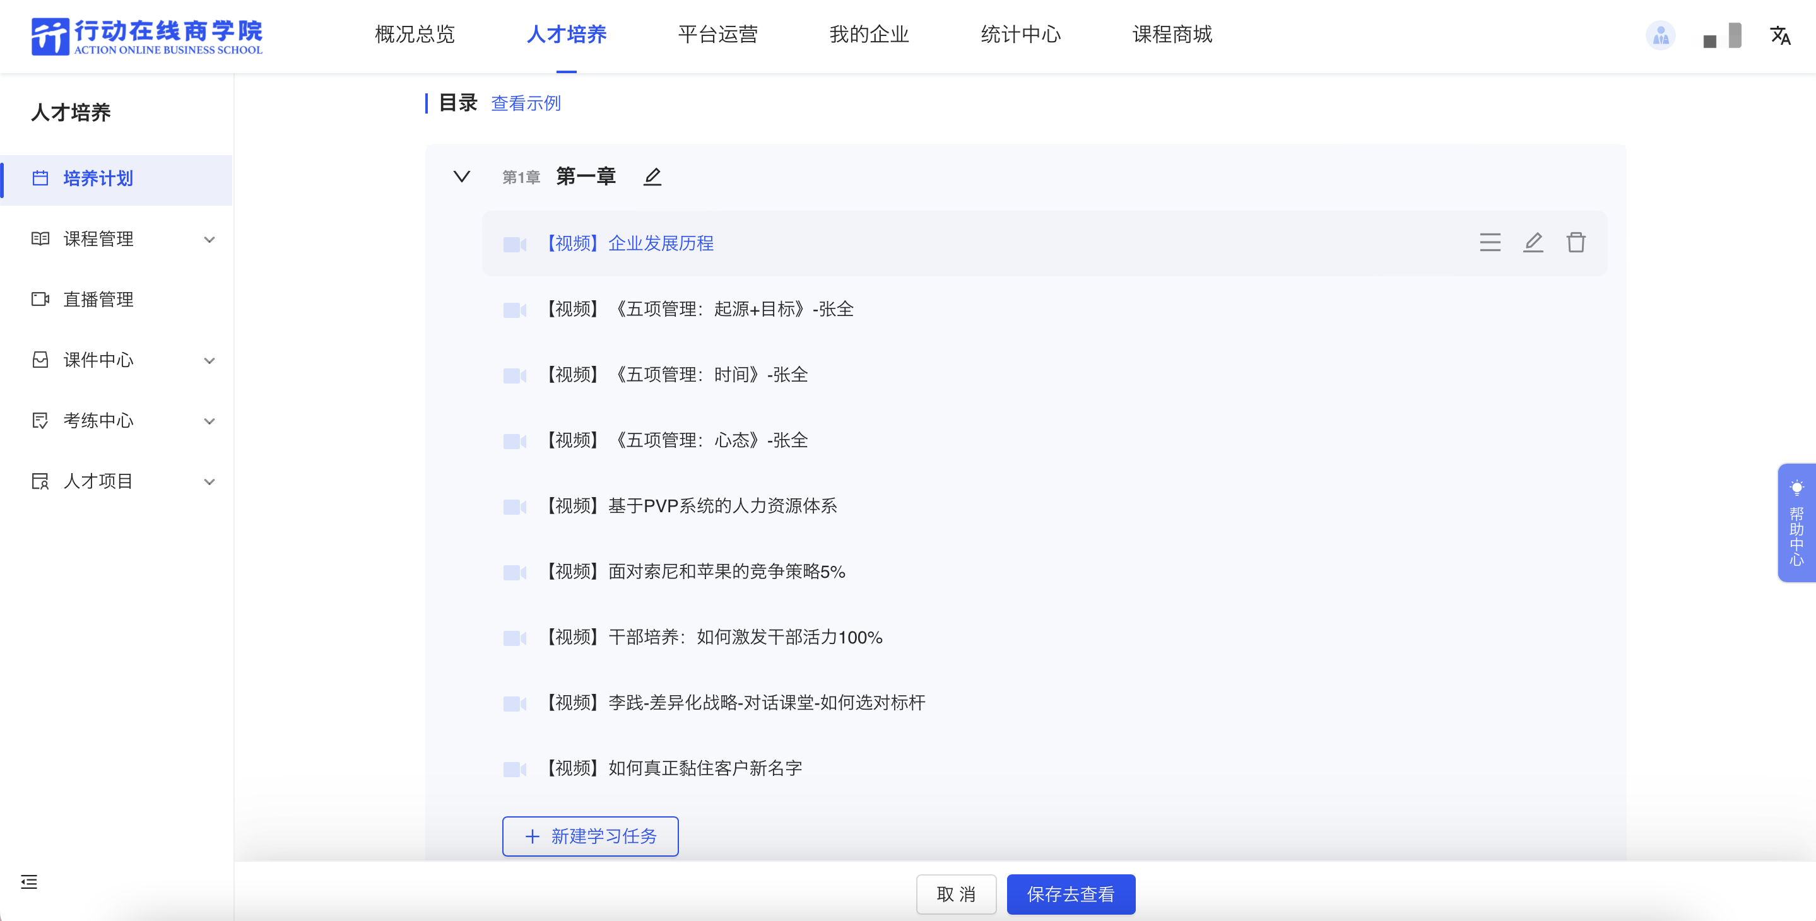Expand the 考练中心 submenu arrow
Image resolution: width=1816 pixels, height=921 pixels.
209,421
